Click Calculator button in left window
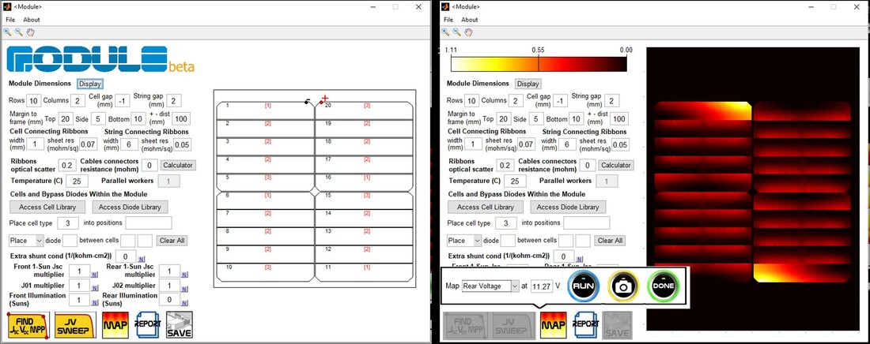The height and width of the screenshot is (344, 870). click(178, 165)
